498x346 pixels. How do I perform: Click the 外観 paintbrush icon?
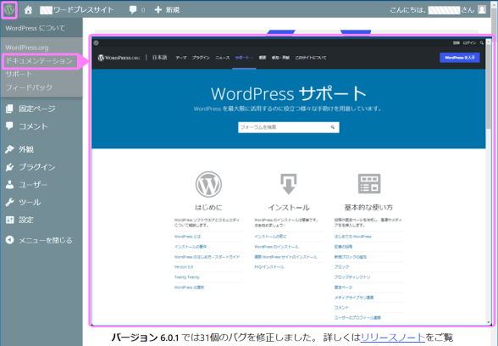pos(9,149)
